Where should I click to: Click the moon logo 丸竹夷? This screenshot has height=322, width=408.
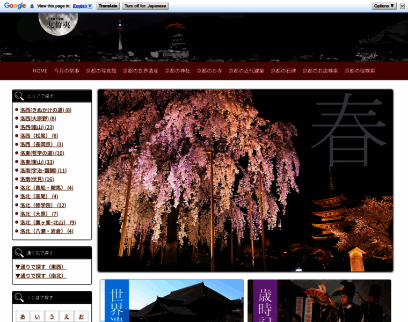pos(59,24)
